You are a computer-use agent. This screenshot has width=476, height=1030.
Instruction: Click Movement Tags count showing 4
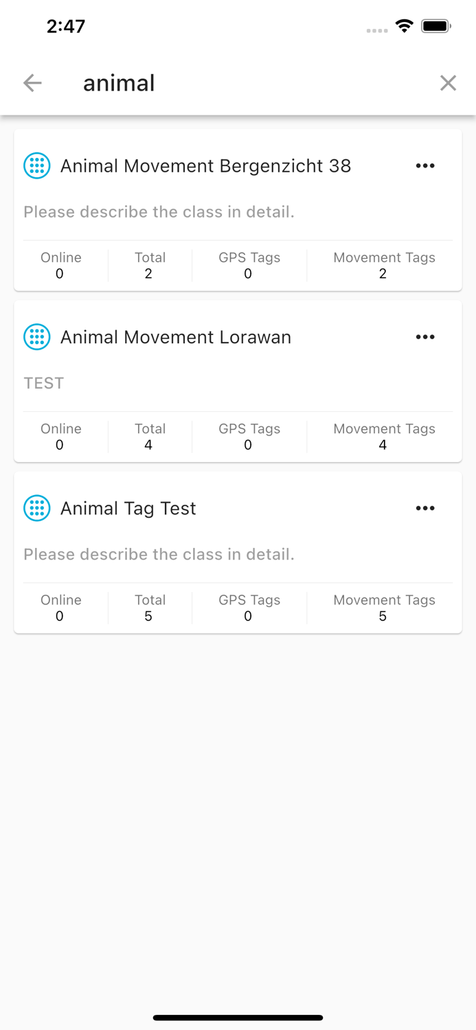point(384,437)
